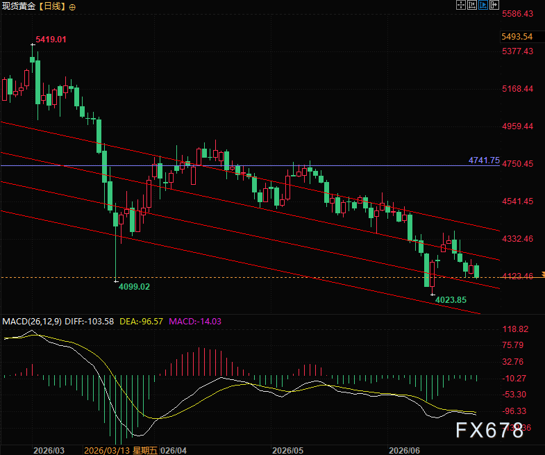This screenshot has width=545, height=455.
Task: Click the 2026/05 date axis label
Action: click(x=287, y=450)
